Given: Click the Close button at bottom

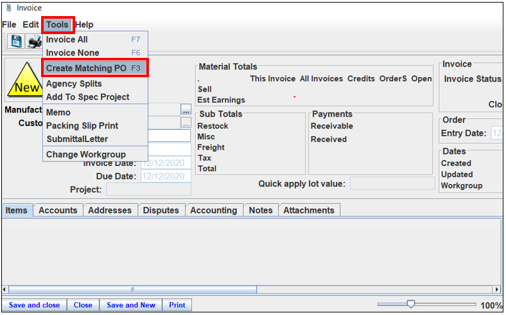Looking at the screenshot, I should click(83, 305).
